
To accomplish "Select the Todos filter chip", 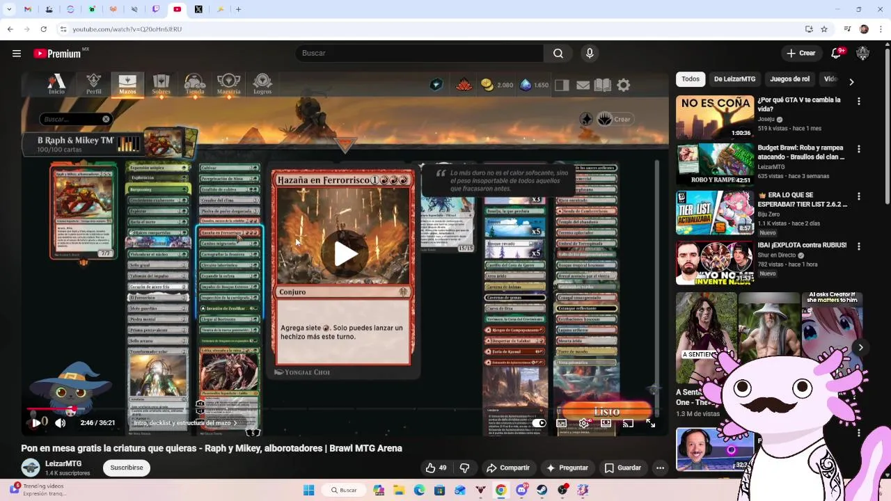I will 691,79.
